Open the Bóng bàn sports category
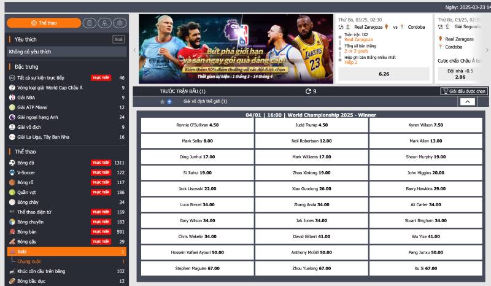Viewport: 491px width, 286px height. pyautogui.click(x=26, y=231)
